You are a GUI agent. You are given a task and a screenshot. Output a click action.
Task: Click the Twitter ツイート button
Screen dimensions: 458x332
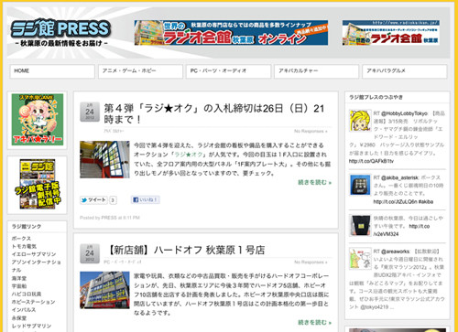[x=93, y=200]
